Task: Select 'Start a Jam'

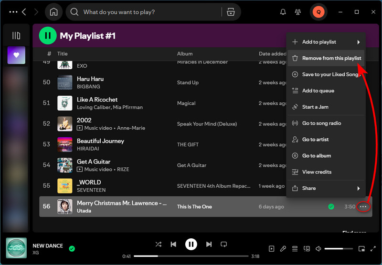Action: tap(326, 107)
